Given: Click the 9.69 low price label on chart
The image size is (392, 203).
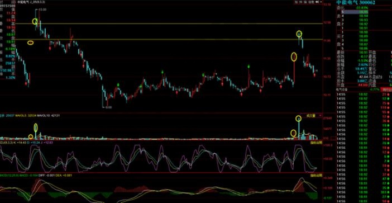Looking at the screenshot, I should (109, 107).
